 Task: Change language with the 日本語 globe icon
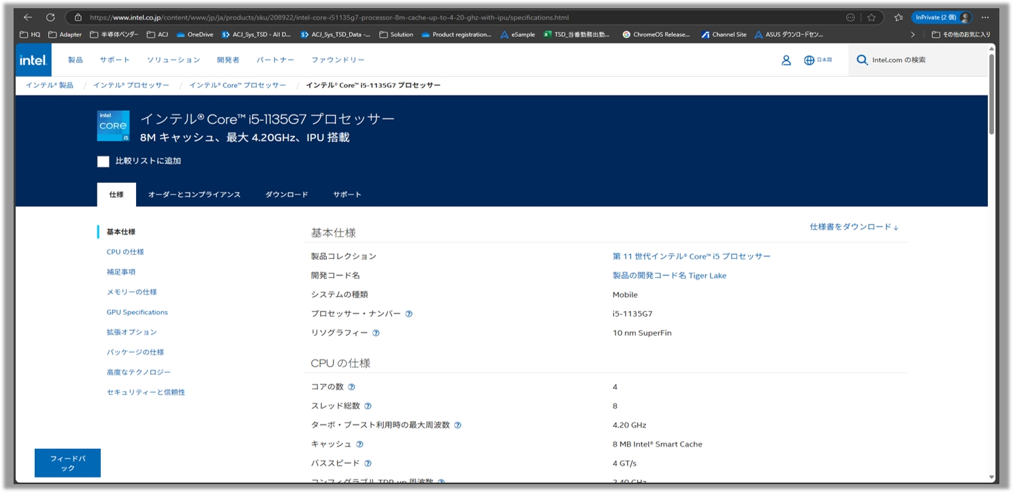[818, 60]
